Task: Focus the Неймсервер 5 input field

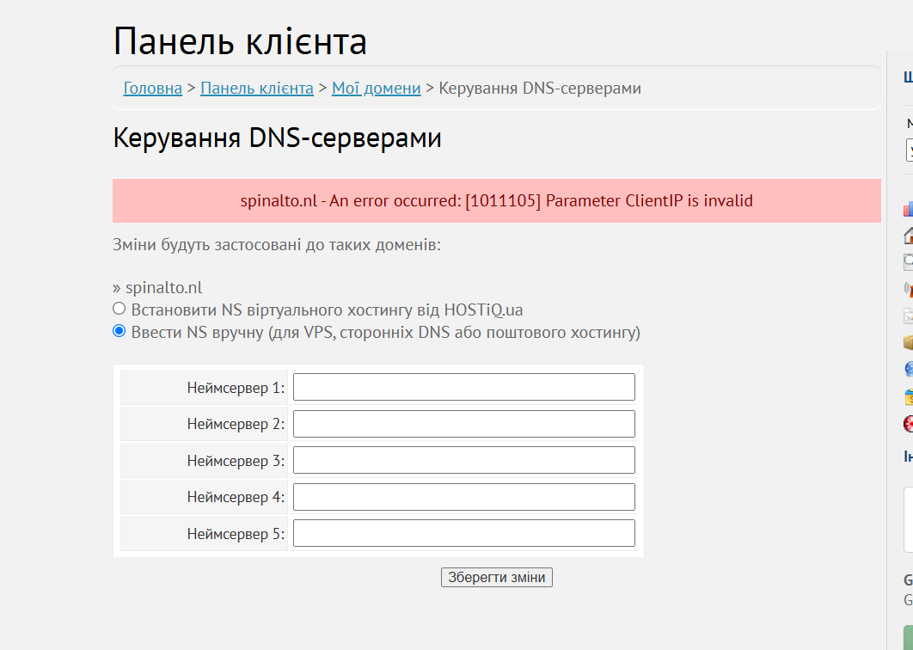Action: tap(464, 533)
